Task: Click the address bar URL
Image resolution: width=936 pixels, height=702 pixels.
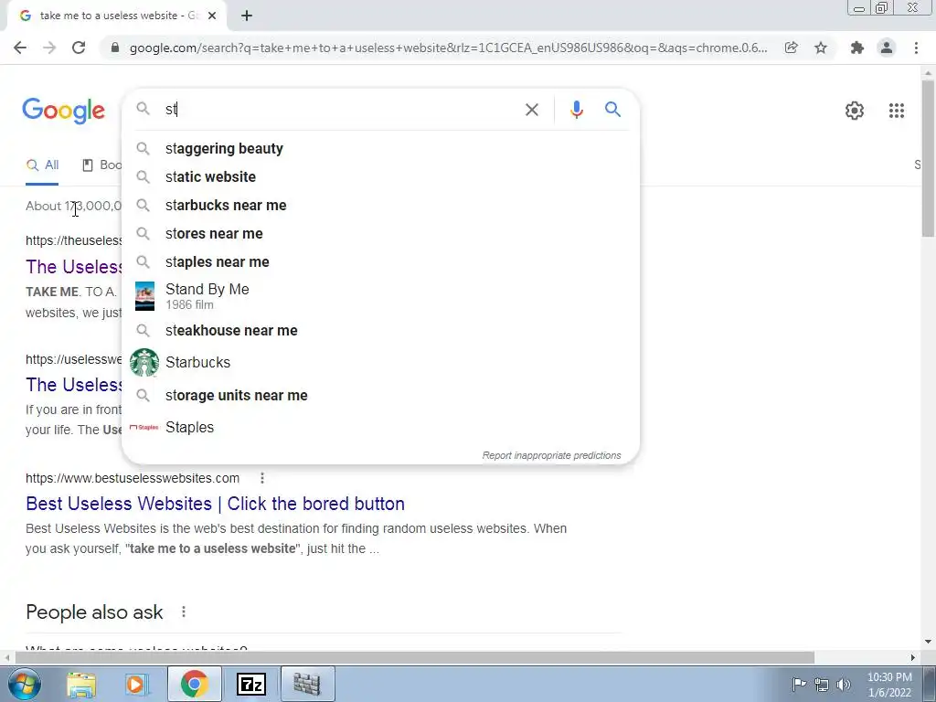Action: (448, 48)
